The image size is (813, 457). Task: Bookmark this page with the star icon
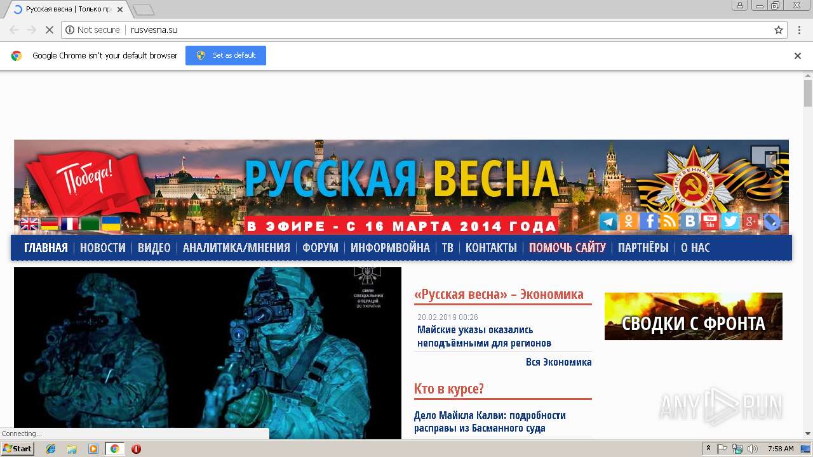[779, 30]
